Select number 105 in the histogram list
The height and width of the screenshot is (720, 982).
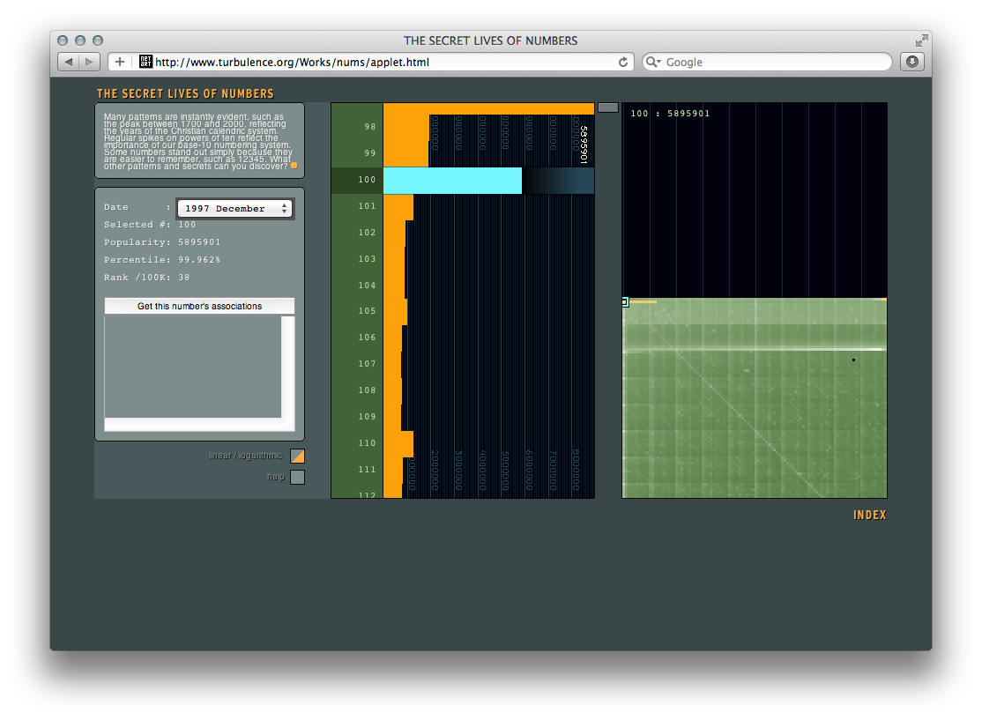[x=368, y=311]
